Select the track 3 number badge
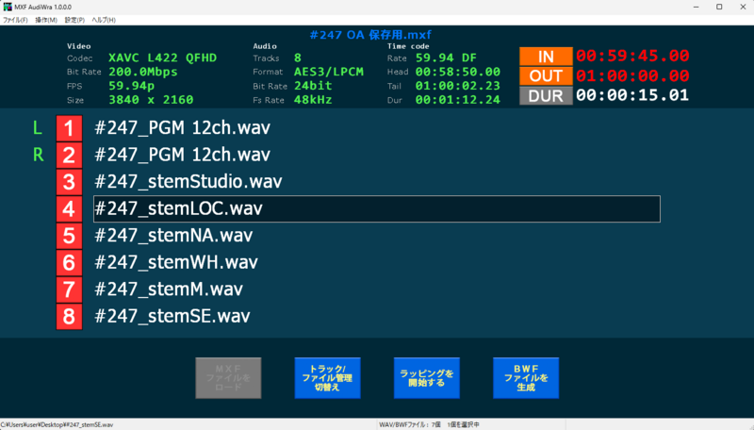Image resolution: width=754 pixels, height=430 pixels. tap(69, 182)
